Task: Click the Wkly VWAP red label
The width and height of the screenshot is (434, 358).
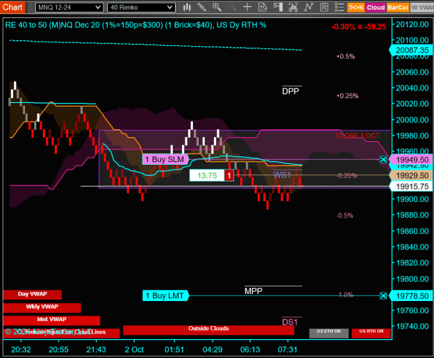Action: (x=42, y=307)
